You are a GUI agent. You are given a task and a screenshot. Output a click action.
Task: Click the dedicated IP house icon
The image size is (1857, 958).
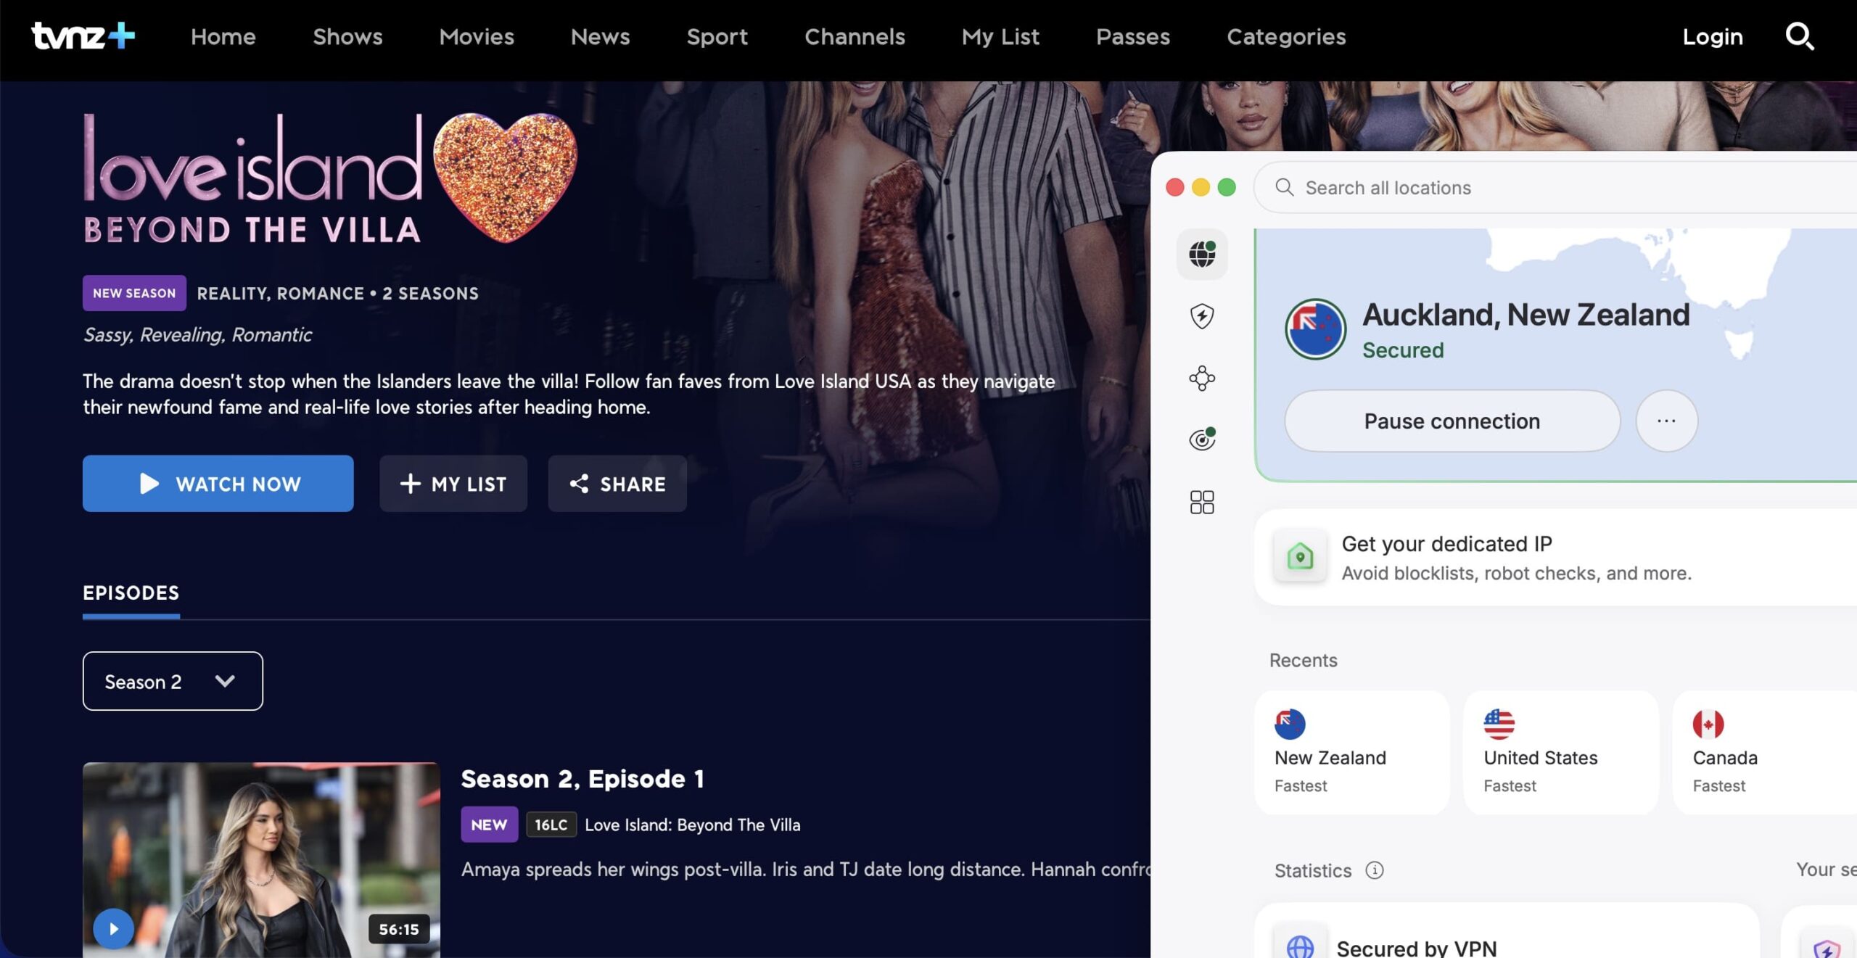click(1300, 557)
